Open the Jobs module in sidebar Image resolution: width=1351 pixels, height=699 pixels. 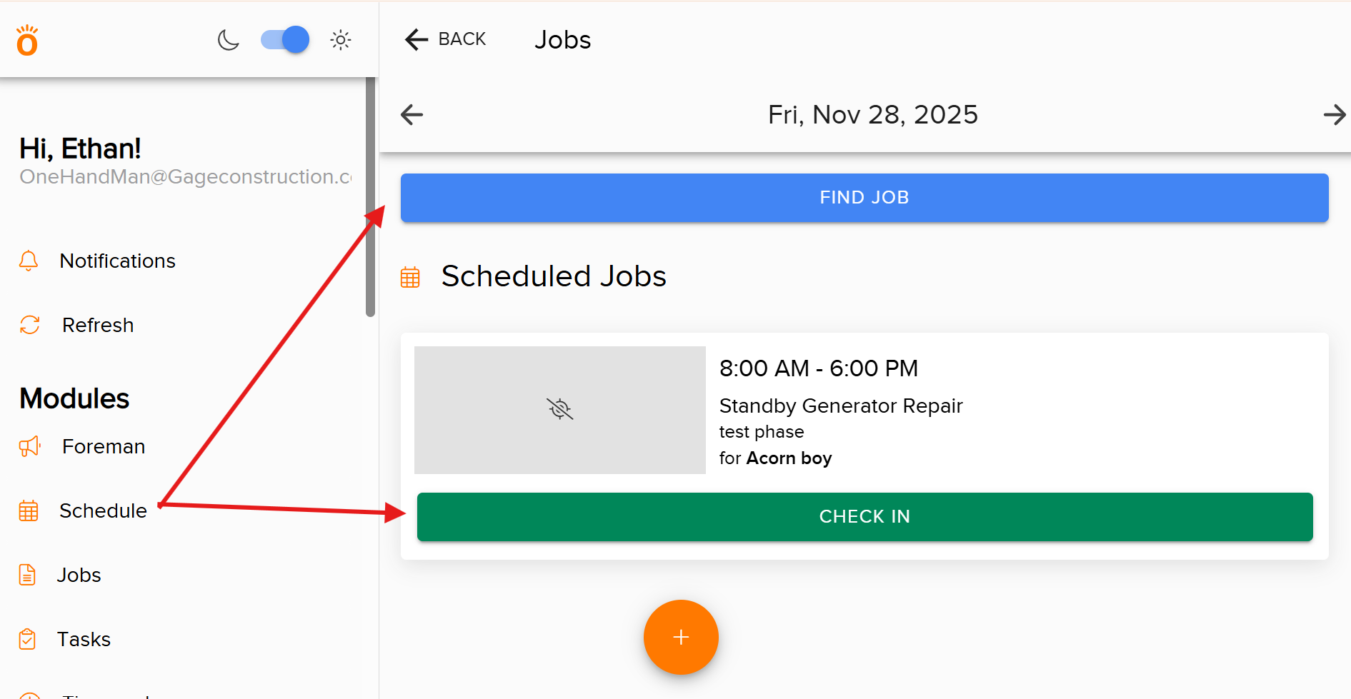(x=79, y=575)
